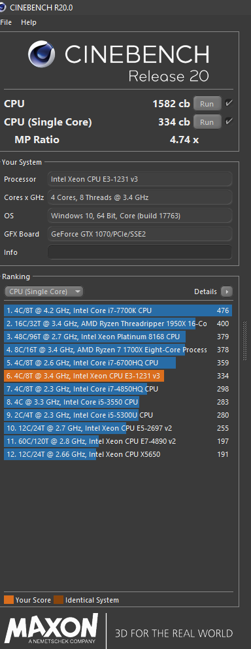Click the Cores x GHz field
Image resolution: width=251 pixels, height=649 pixels.
[x=140, y=197]
